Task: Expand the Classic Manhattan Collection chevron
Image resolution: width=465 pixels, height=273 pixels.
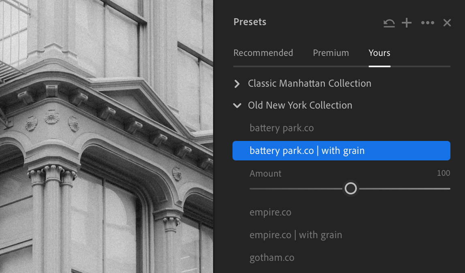Action: point(237,84)
